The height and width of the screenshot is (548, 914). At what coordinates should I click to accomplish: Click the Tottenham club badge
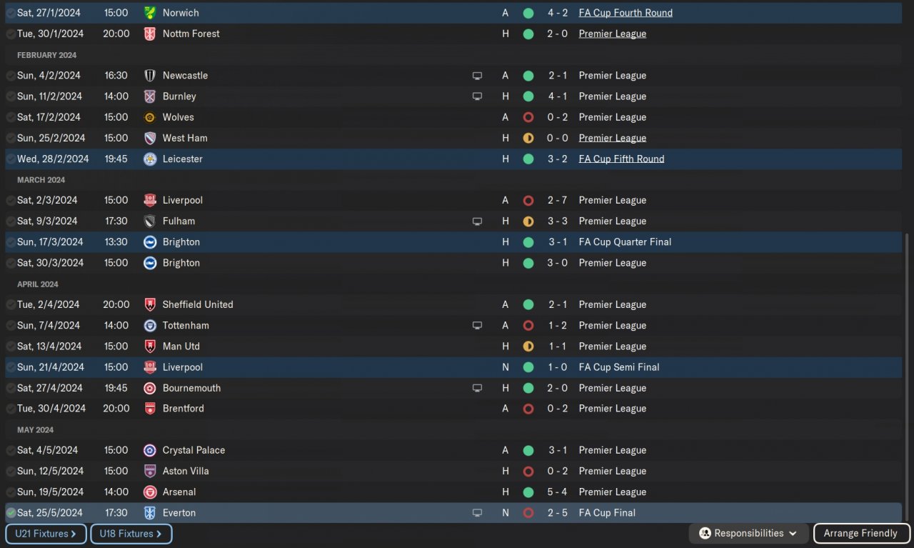click(150, 326)
